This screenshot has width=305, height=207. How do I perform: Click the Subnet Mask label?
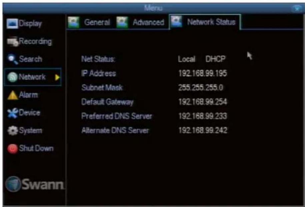click(x=102, y=88)
